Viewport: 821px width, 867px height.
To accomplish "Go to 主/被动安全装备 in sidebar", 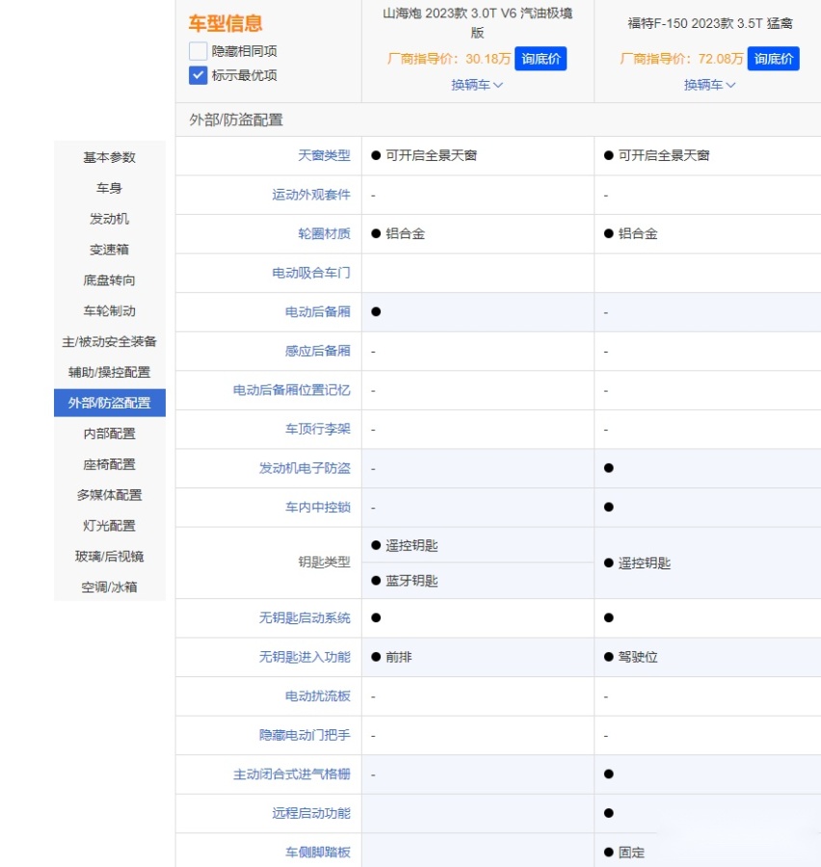I will tap(110, 342).
